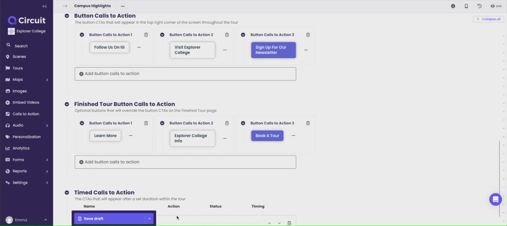The image size is (507, 226).
Task: Open the Campus Highlights more options menu
Action: (123, 6)
